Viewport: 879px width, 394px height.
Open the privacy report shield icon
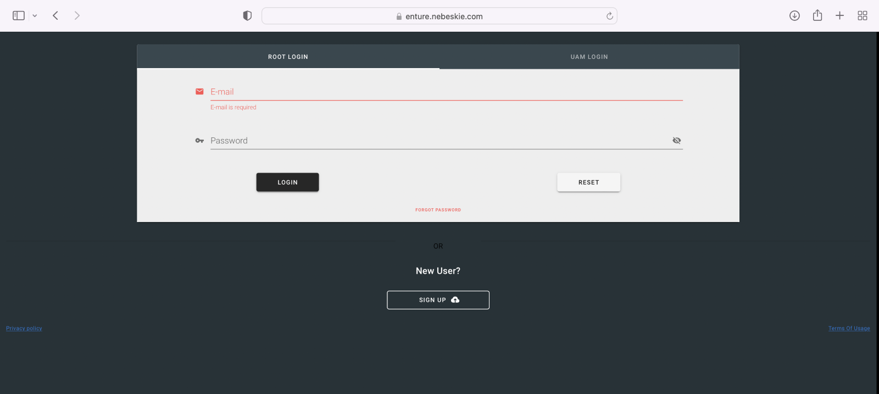(x=247, y=16)
